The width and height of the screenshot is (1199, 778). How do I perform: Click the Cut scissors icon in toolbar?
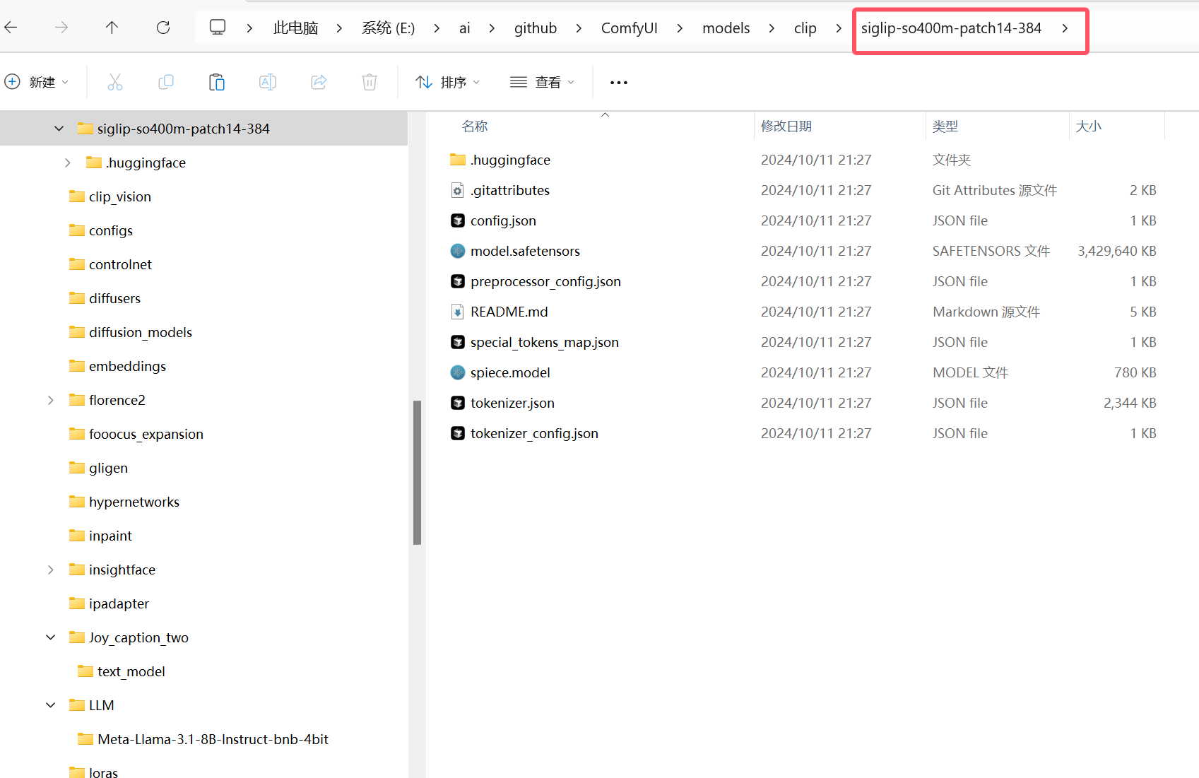115,82
